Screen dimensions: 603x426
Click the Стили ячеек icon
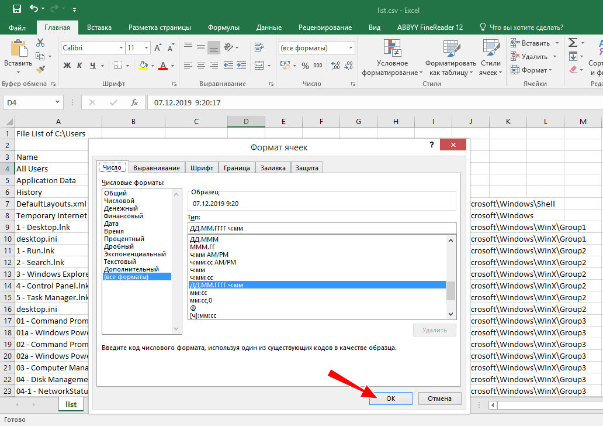(x=490, y=59)
